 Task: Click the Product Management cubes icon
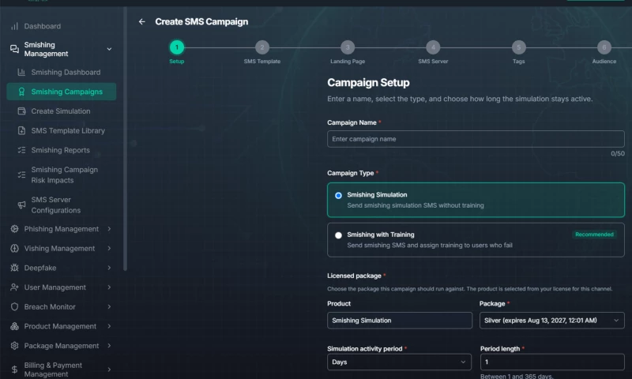(14, 326)
